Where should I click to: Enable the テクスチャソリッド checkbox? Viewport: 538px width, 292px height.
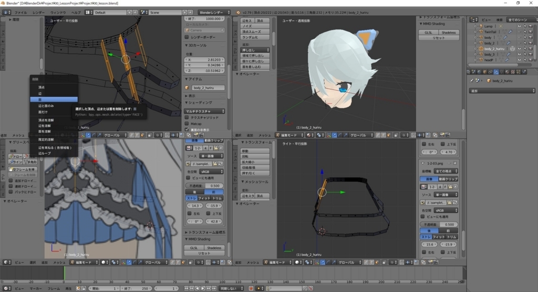[187, 117]
